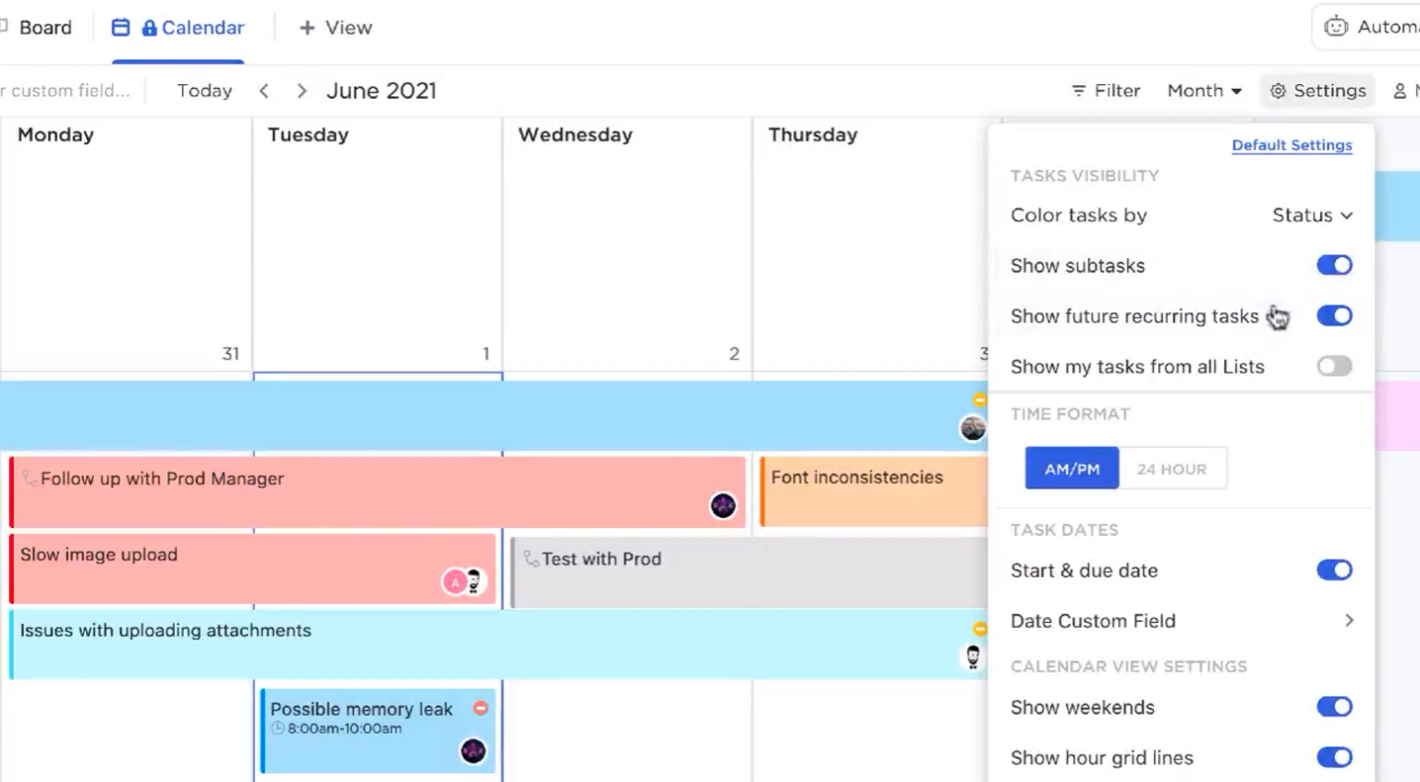Open the Color tasks by Status dropdown
This screenshot has width=1420, height=782.
(x=1310, y=214)
